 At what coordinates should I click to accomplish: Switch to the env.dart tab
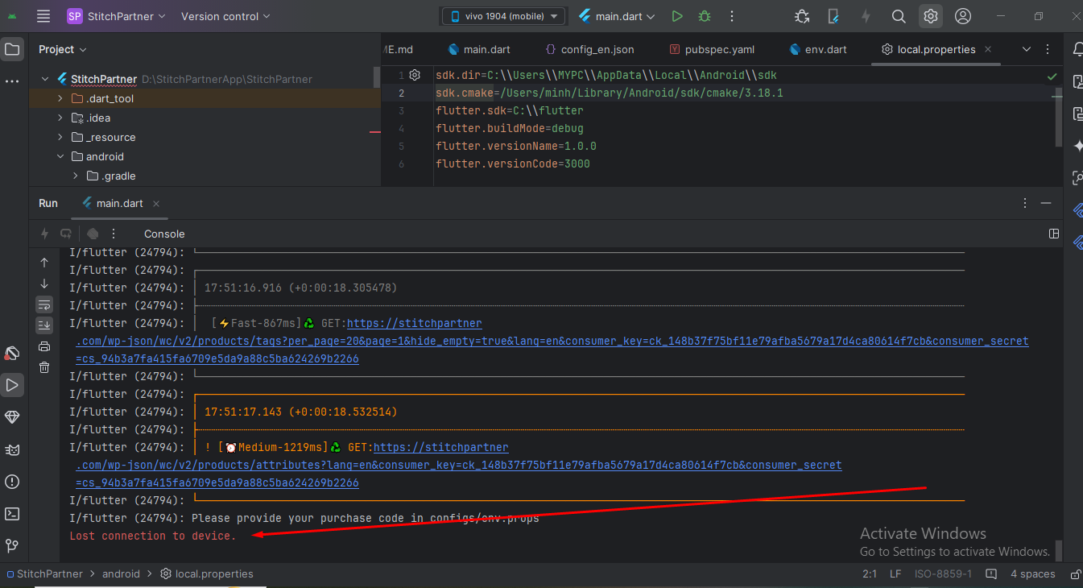point(818,49)
